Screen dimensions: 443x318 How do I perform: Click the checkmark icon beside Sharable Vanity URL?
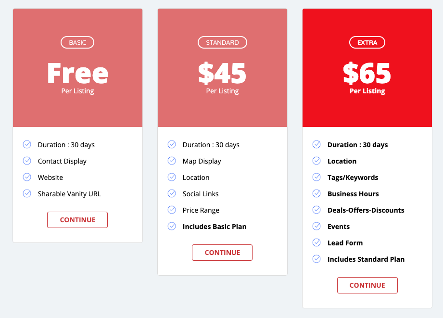27,193
